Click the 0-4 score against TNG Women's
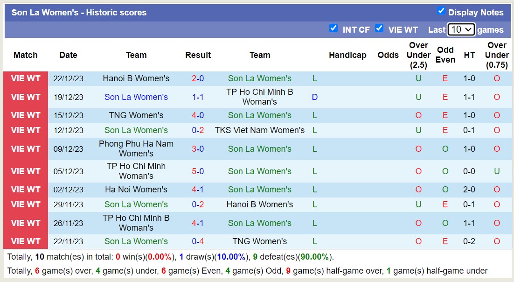Viewport: 514px width, 282px height. click(x=198, y=241)
